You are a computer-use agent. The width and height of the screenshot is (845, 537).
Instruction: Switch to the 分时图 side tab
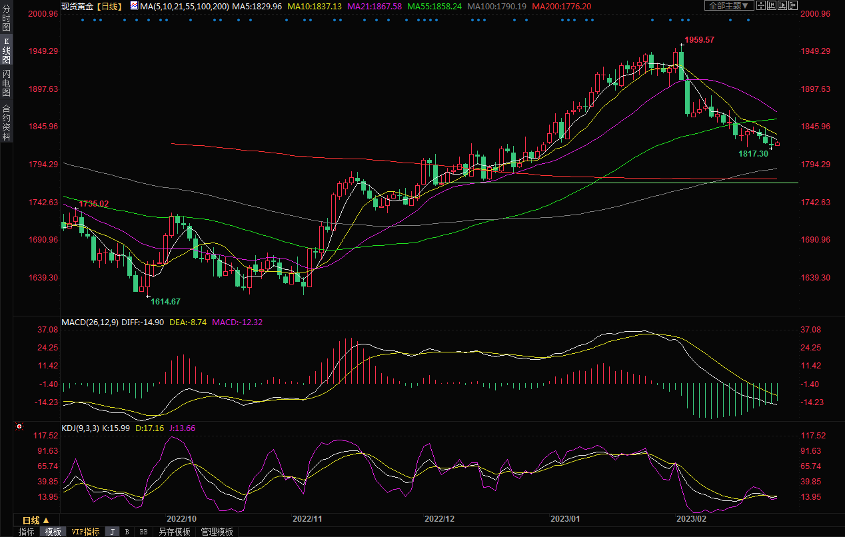[6, 19]
